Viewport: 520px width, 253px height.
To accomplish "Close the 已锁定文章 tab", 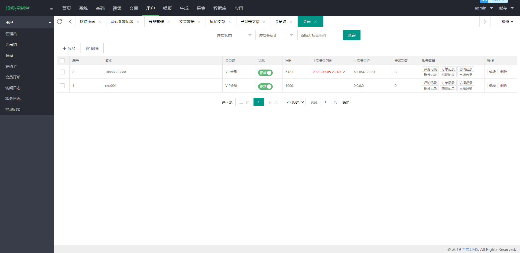I will [x=264, y=22].
